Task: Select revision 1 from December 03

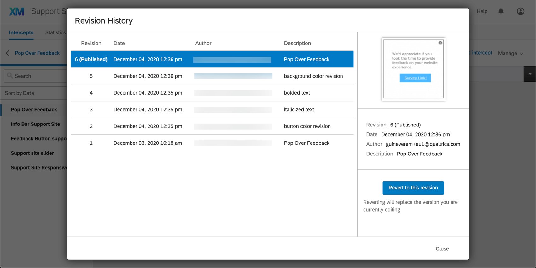Action: tap(212, 143)
